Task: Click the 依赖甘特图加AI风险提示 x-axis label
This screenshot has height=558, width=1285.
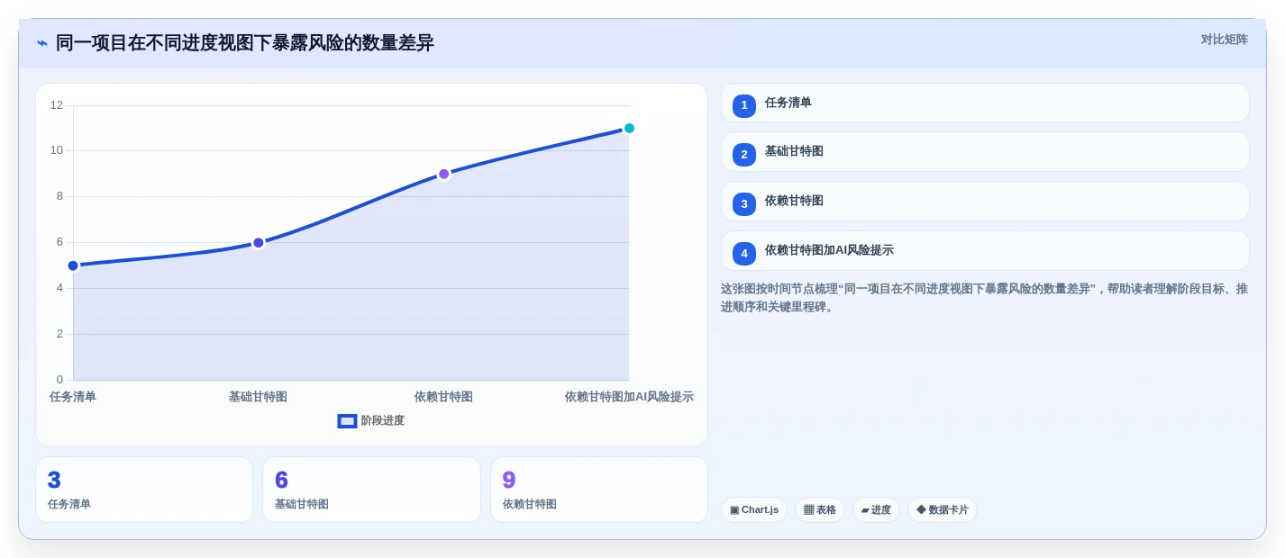Action: pyautogui.click(x=629, y=397)
